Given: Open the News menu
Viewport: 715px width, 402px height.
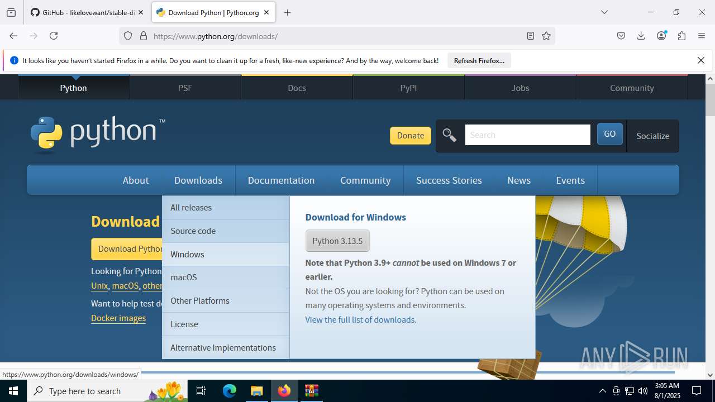Looking at the screenshot, I should (x=519, y=180).
